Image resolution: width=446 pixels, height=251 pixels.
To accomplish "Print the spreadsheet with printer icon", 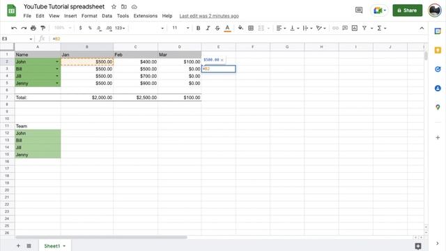I will (x=33, y=28).
